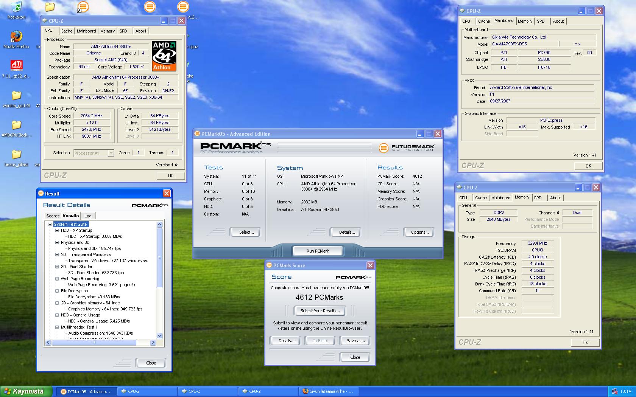Collapse the 3D - Pixel Shader node
The height and width of the screenshot is (397, 636).
click(57, 267)
